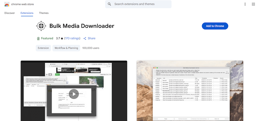The width and height of the screenshot is (256, 121).
Task: Click the rating star icon
Action: click(62, 39)
